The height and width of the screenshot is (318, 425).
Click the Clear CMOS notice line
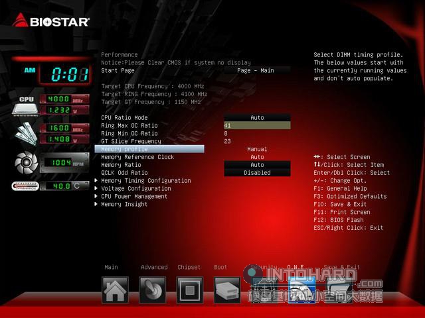point(176,62)
